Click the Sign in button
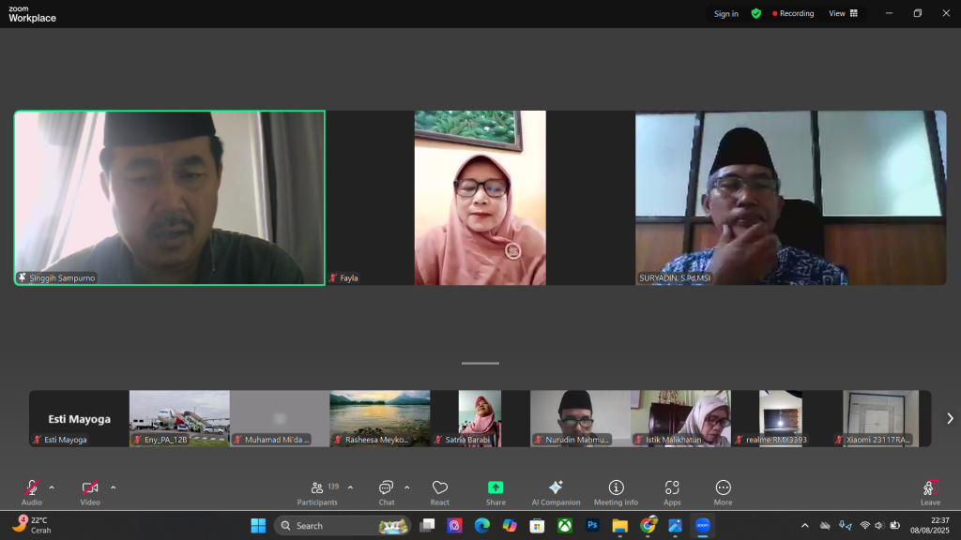This screenshot has height=540, width=961. [x=725, y=14]
